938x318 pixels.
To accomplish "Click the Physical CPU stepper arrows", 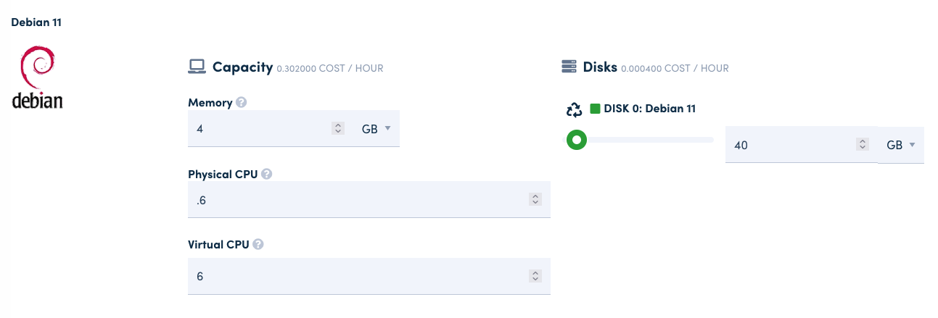I will (x=535, y=199).
